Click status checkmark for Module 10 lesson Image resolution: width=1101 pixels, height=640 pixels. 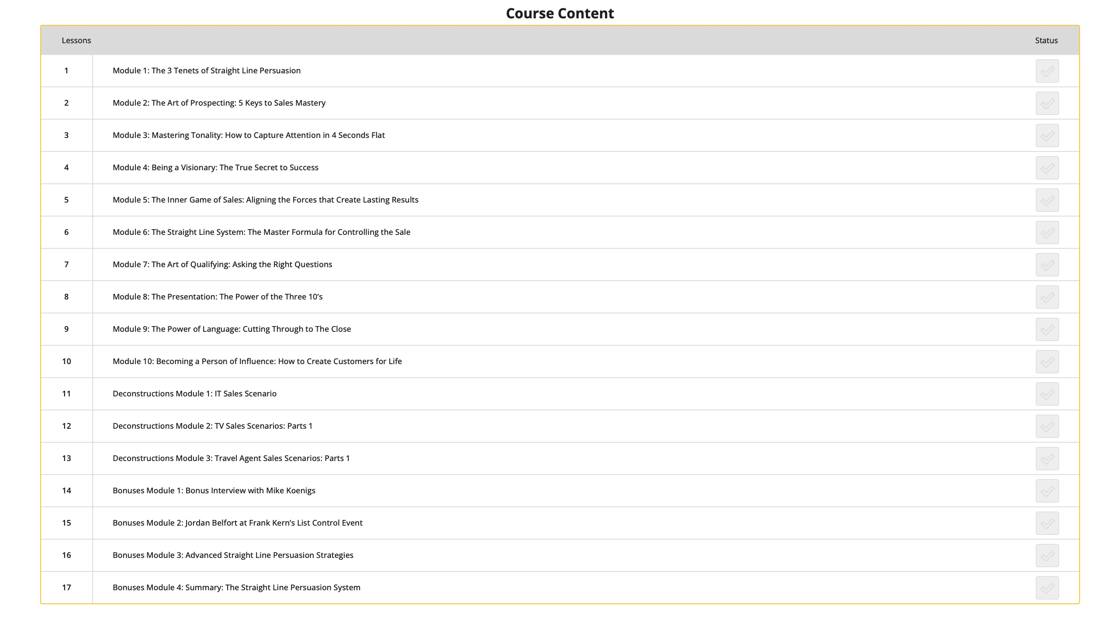(1047, 361)
